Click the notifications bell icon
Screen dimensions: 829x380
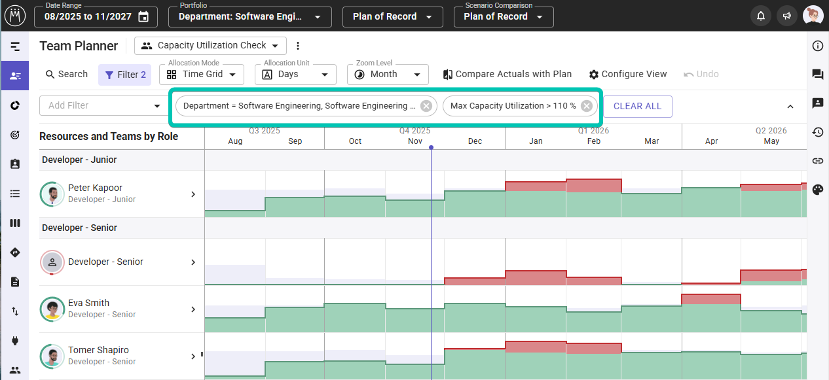pyautogui.click(x=760, y=16)
